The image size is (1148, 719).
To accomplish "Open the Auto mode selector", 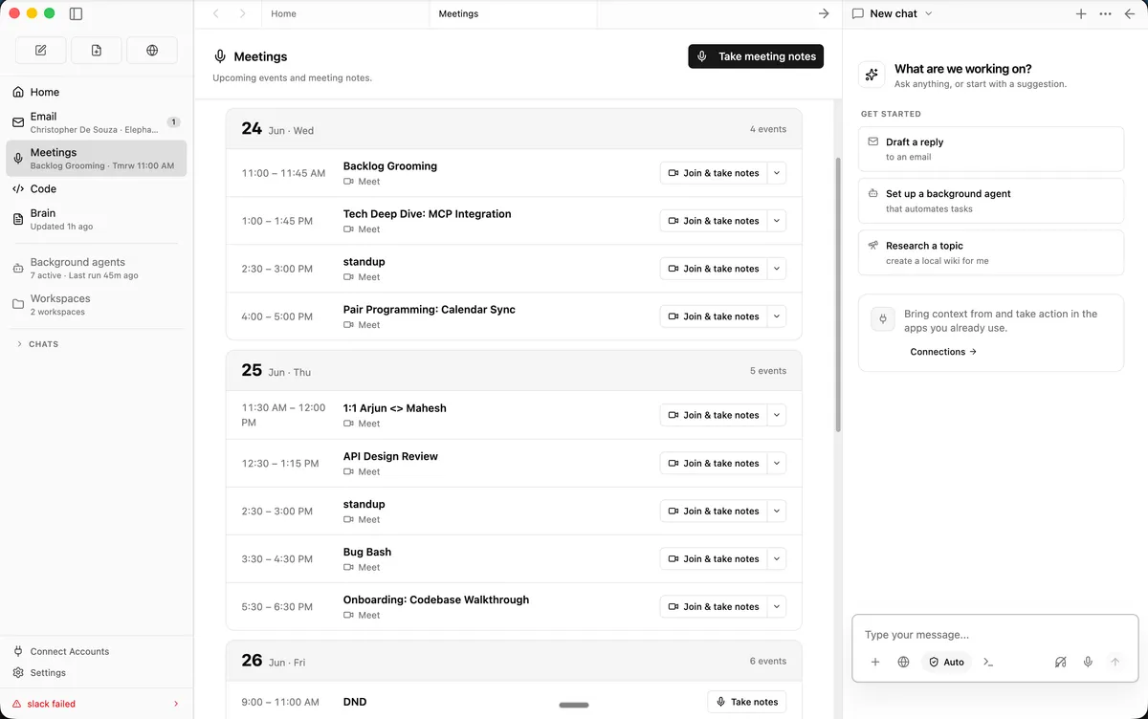I will pyautogui.click(x=946, y=662).
